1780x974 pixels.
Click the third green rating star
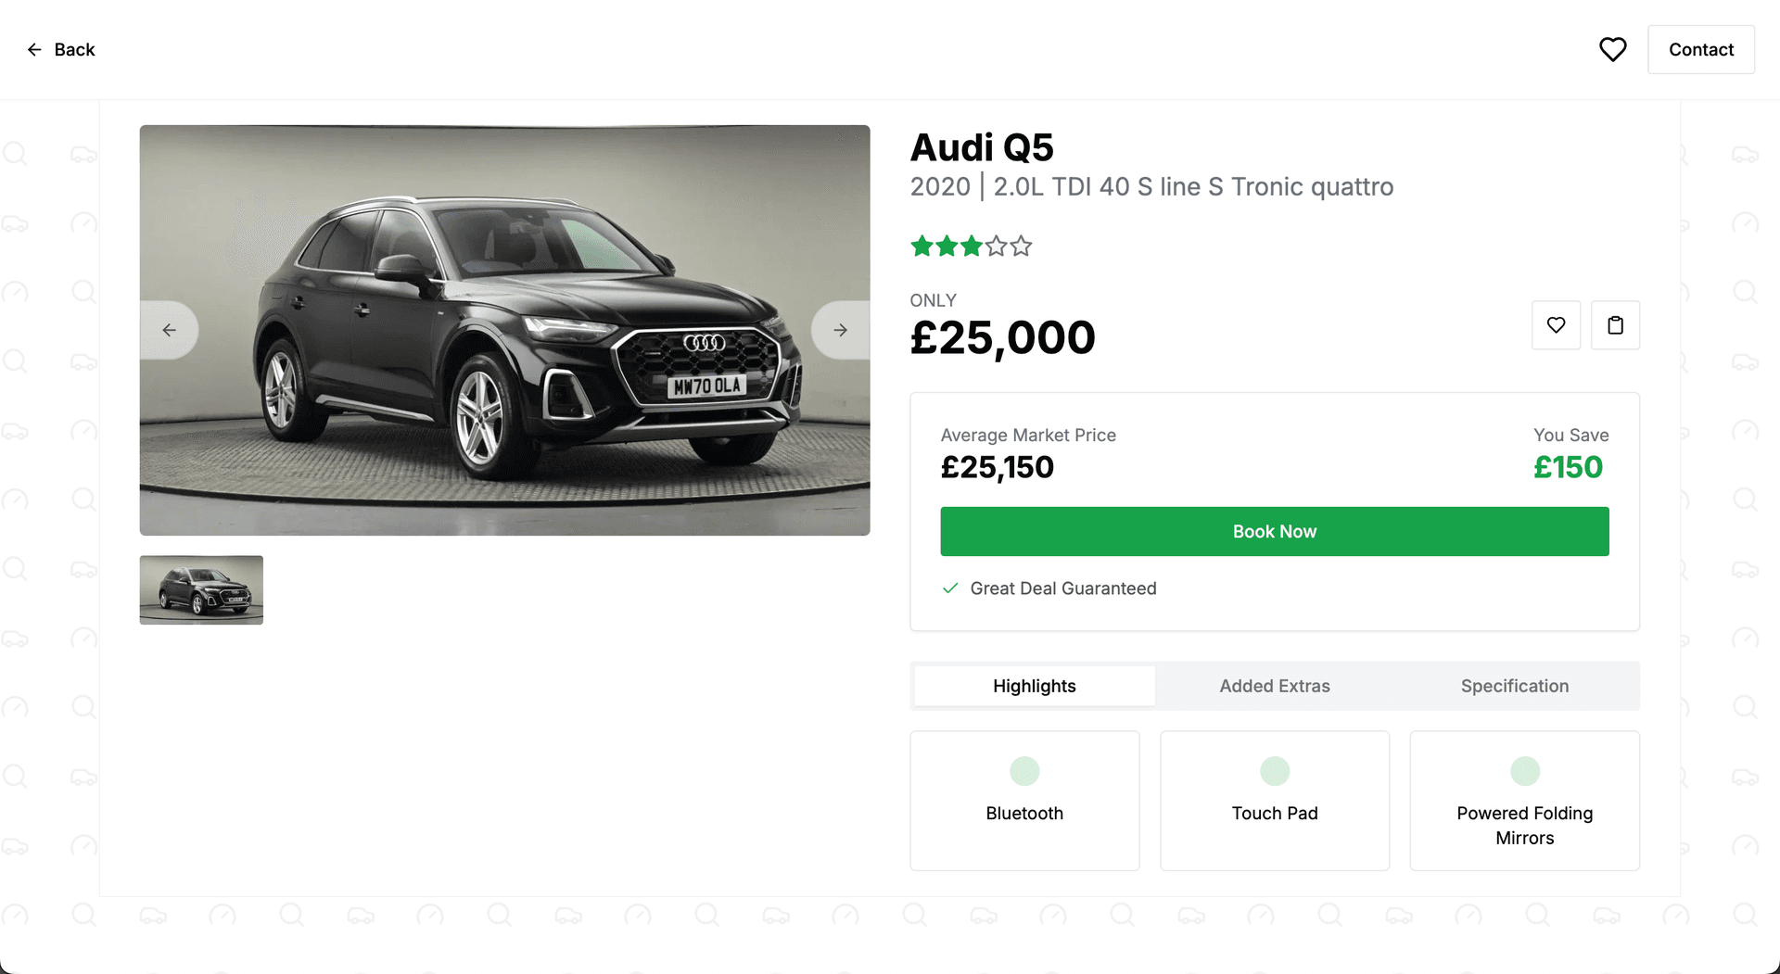971,247
